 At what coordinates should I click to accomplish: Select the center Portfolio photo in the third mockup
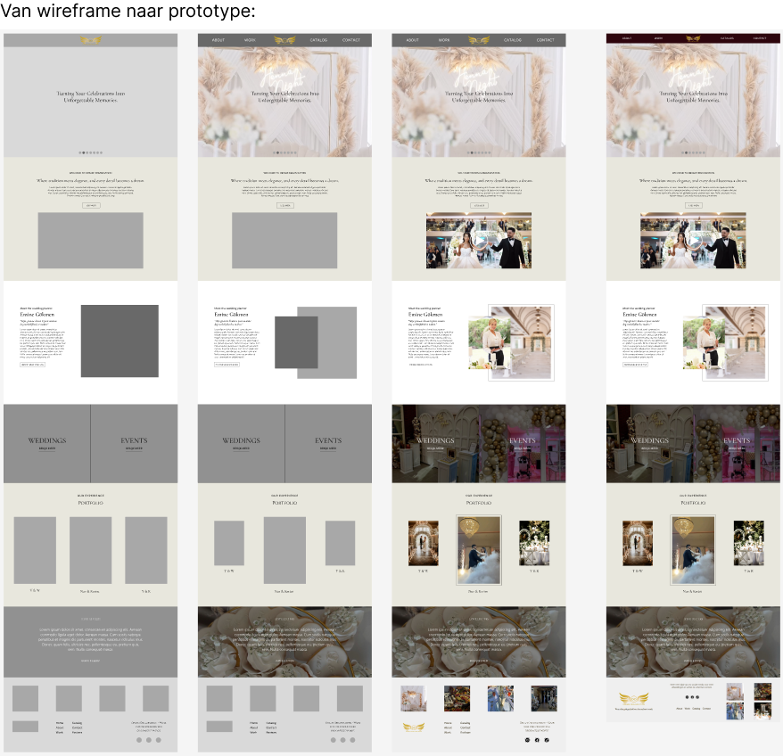479,549
